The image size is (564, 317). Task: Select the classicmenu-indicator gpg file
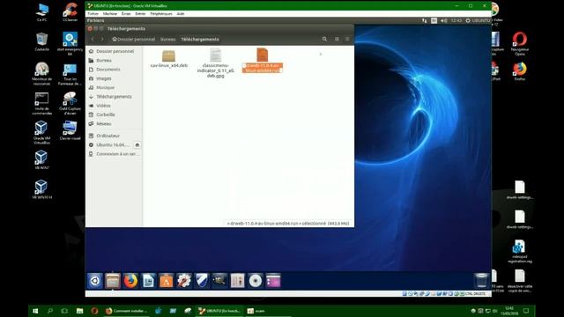pyautogui.click(x=215, y=63)
